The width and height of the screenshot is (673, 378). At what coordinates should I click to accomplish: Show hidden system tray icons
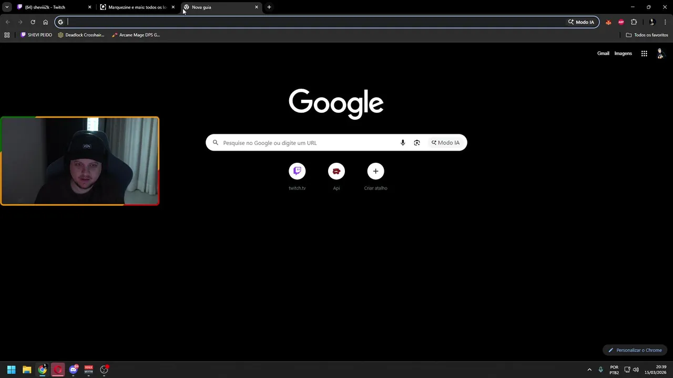tap(589, 370)
